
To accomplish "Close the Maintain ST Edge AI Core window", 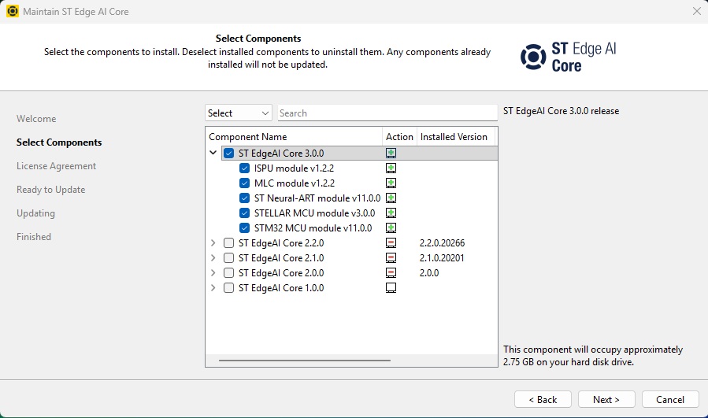I will [697, 11].
